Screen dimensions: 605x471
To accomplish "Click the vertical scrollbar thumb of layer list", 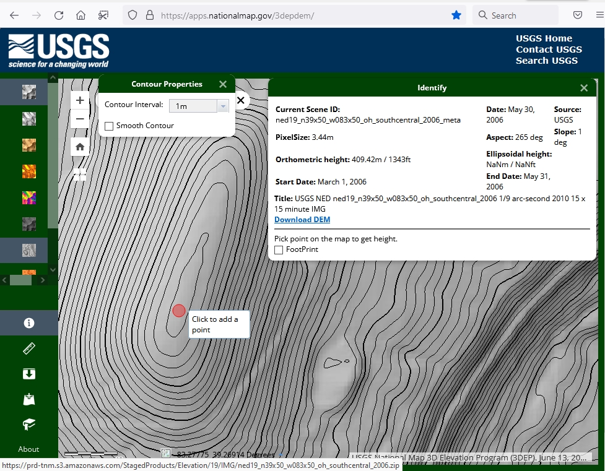I will [53, 155].
